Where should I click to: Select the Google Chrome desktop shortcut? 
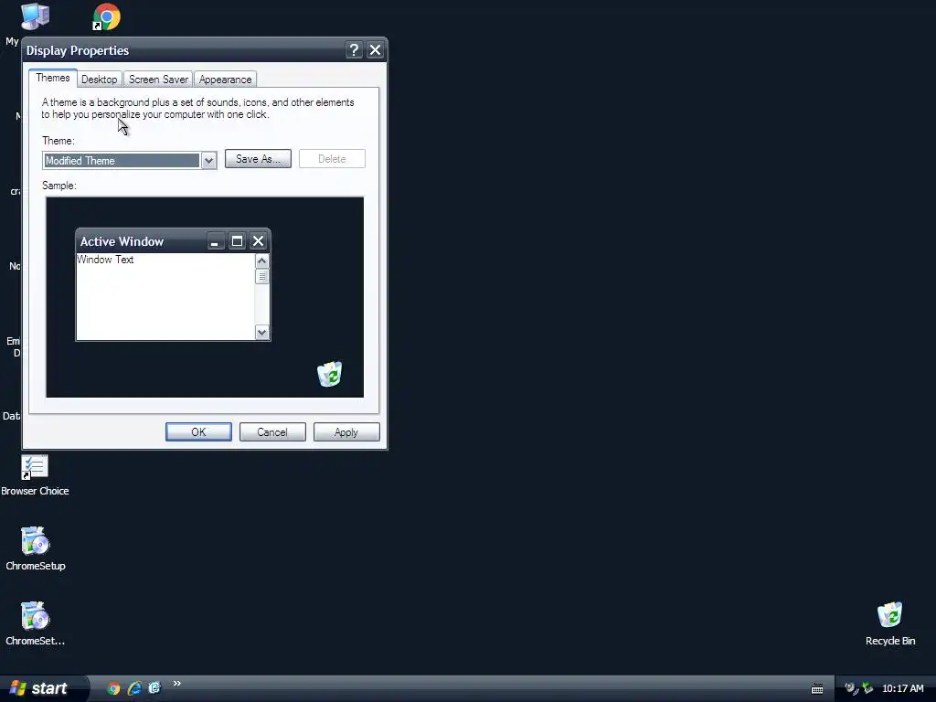107,17
